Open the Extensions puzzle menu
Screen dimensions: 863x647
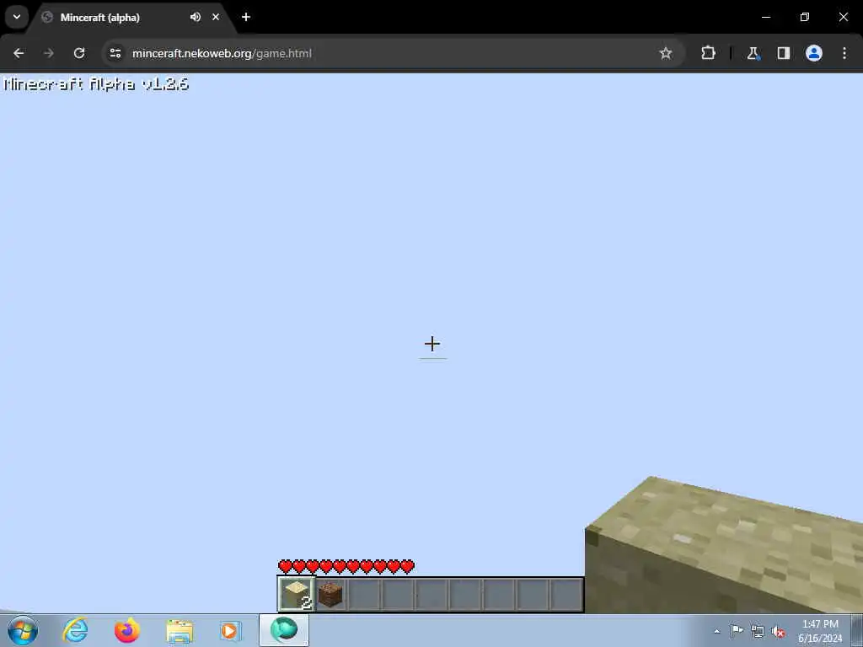[x=708, y=53]
